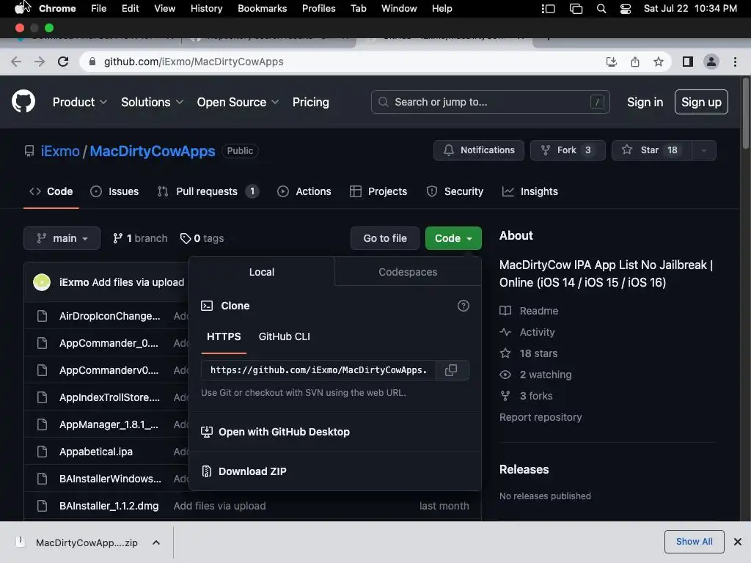The height and width of the screenshot is (563, 751).
Task: Toggle the green Code dropdown
Action: coord(453,238)
